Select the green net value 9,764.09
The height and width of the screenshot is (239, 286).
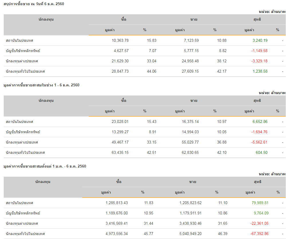[x=261, y=213]
